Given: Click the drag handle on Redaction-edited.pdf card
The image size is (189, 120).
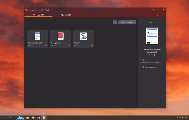Looking at the screenshot, I should [29, 36].
